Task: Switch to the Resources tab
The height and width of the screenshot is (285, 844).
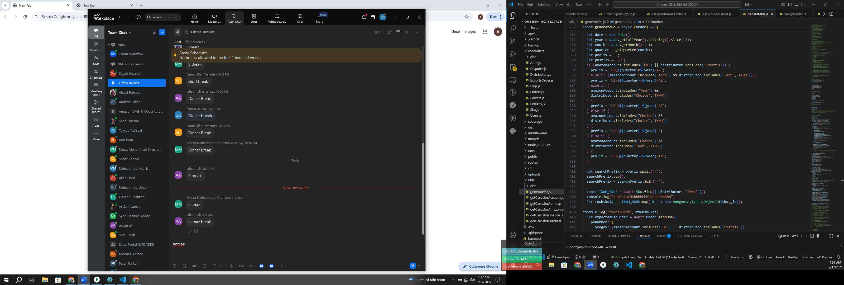Action: tap(196, 42)
